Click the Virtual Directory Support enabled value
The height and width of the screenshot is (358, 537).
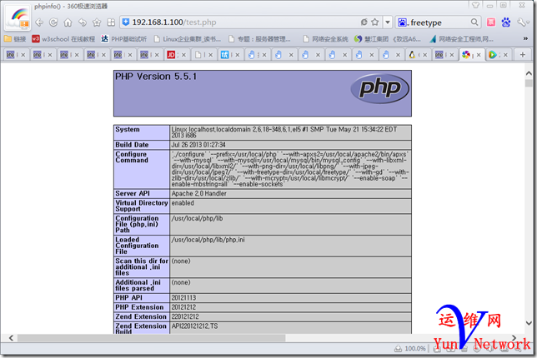[183, 203]
